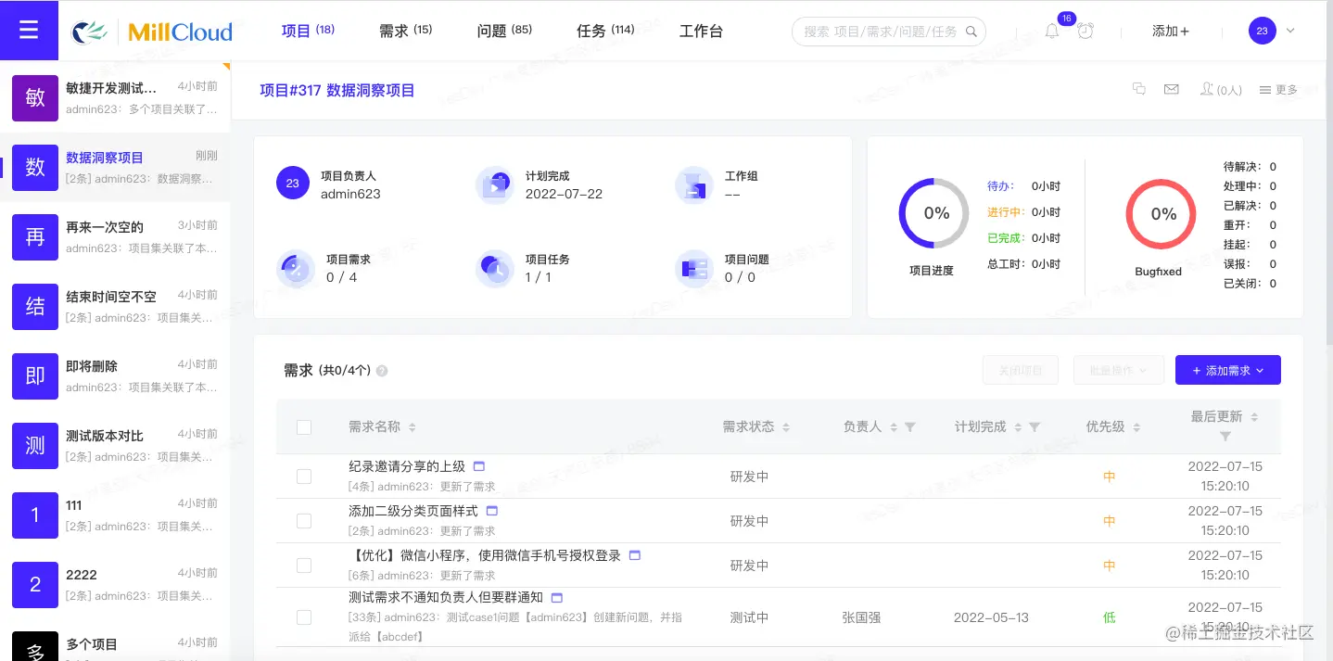Click the envelope mail icon
This screenshot has width=1333, height=661.
(1171, 89)
